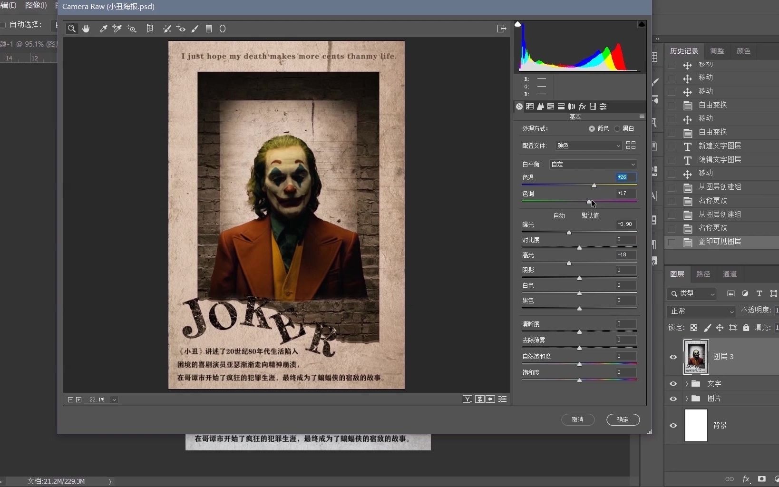Screen dimensions: 779x487
Task: Select the 颜色 treatment radio button
Action: tap(592, 129)
